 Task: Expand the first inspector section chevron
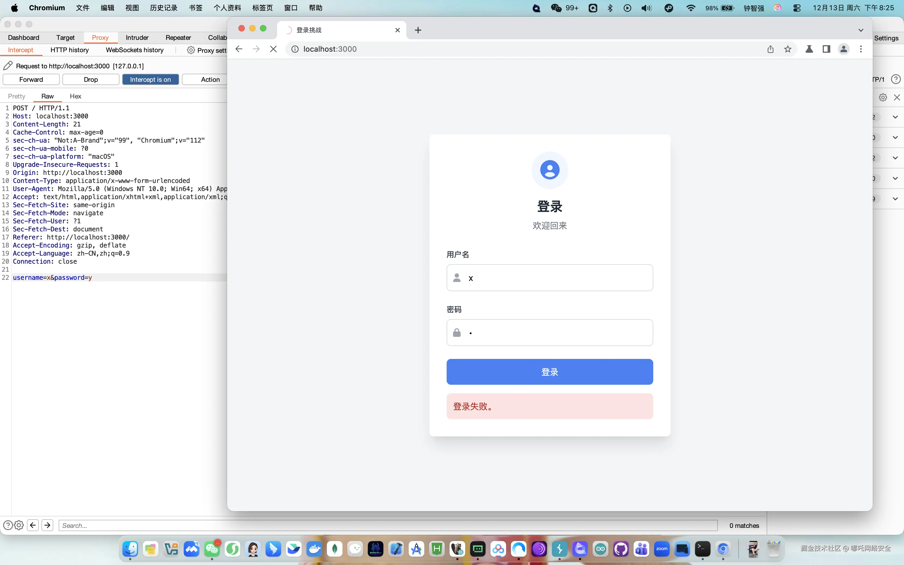pyautogui.click(x=895, y=117)
